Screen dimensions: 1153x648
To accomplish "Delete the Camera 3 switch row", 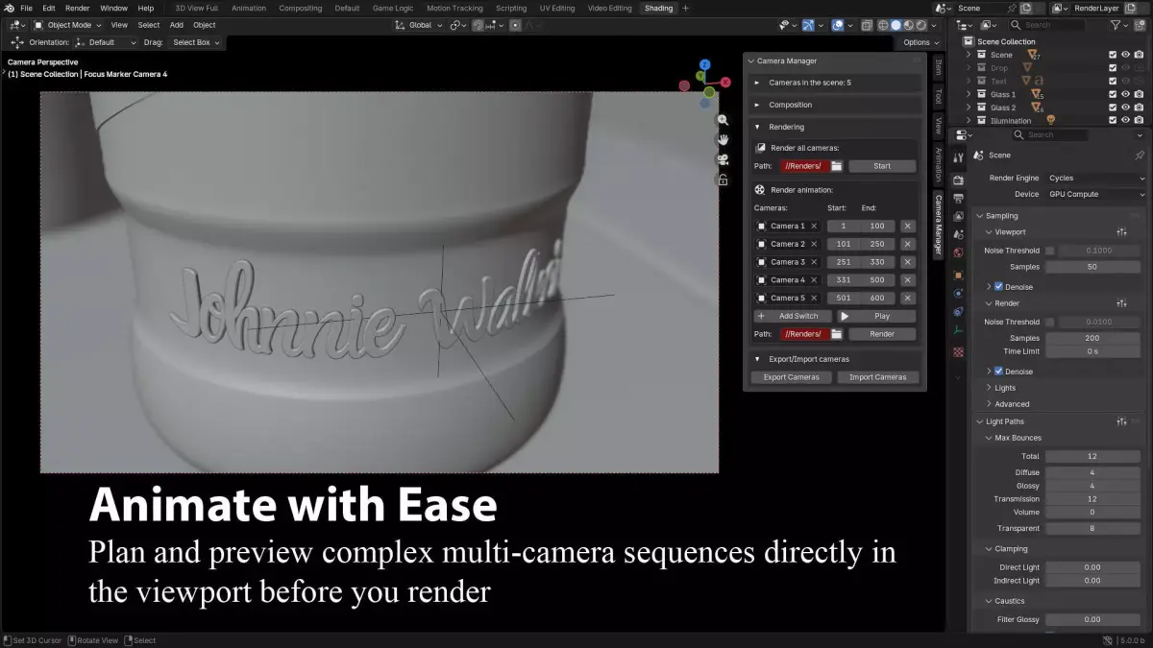I will click(908, 262).
